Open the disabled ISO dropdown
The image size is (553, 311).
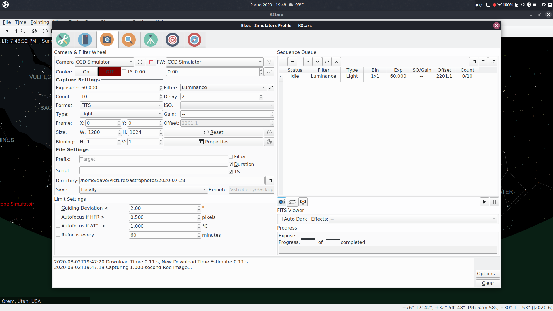(227, 105)
